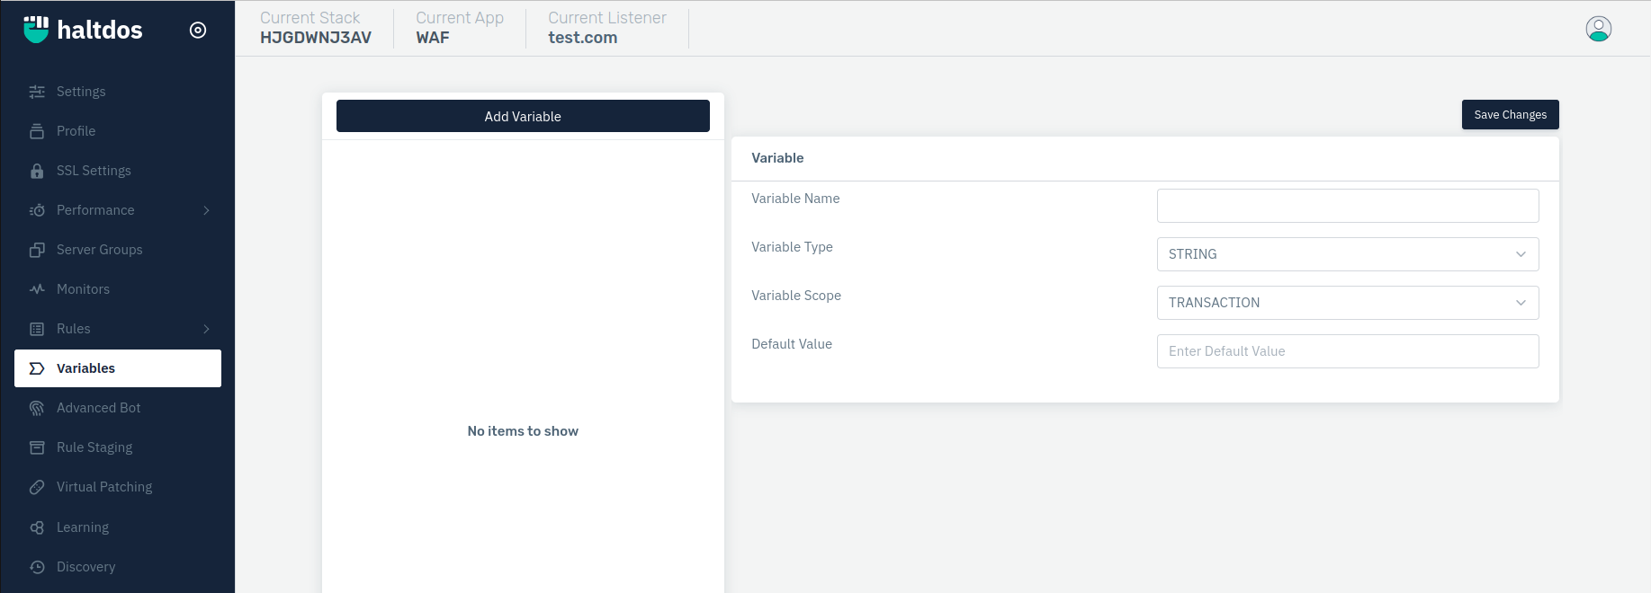Expand the Performance submenu chevron
Screen dimensions: 1651x593
[206, 210]
